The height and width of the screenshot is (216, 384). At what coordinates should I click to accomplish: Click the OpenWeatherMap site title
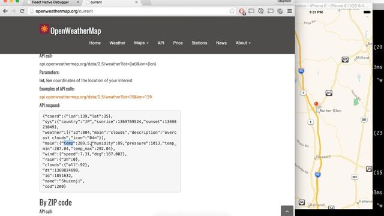pyautogui.click(x=76, y=31)
